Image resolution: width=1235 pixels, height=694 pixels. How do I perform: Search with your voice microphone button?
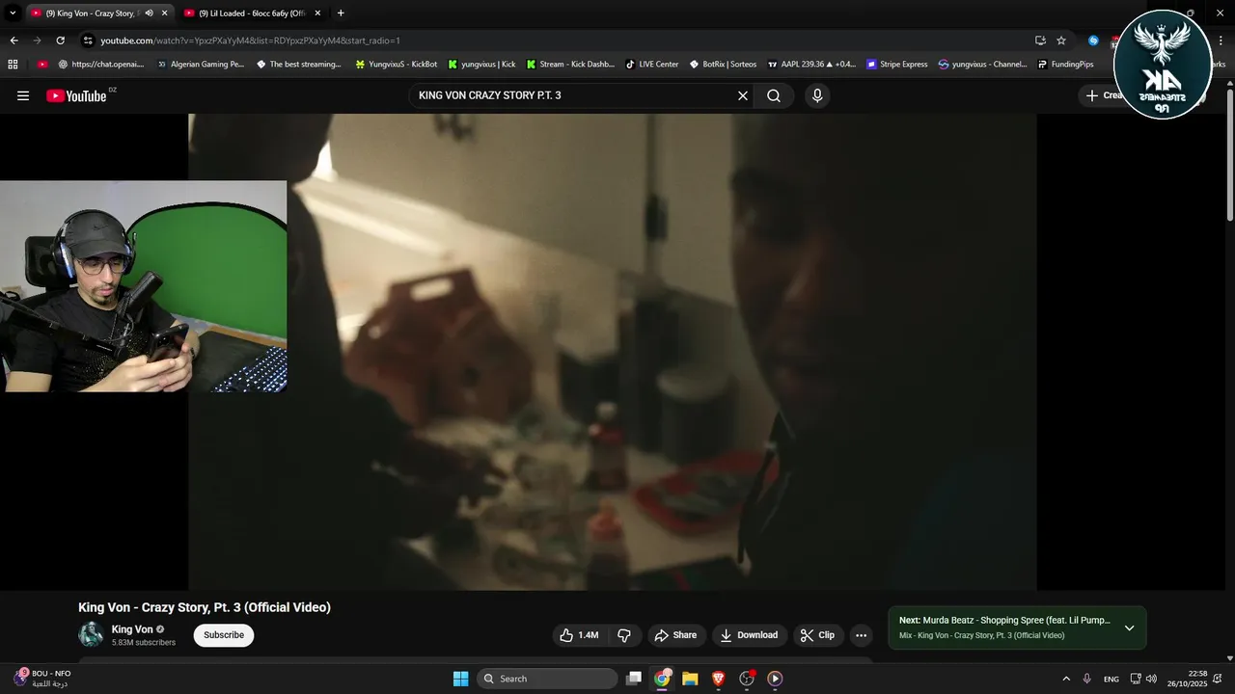point(817,95)
